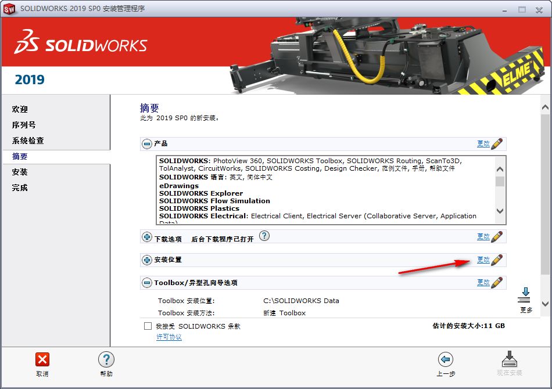Select 序列号 in the left sidebar

pos(21,124)
